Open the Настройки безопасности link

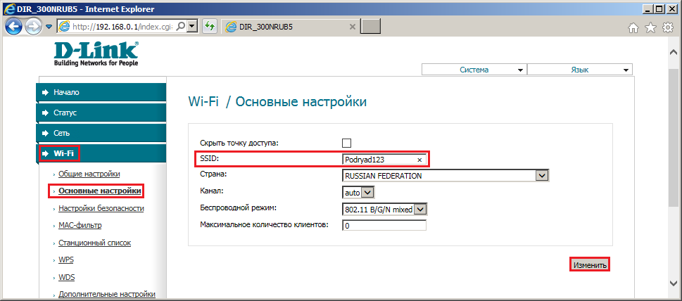click(x=101, y=208)
